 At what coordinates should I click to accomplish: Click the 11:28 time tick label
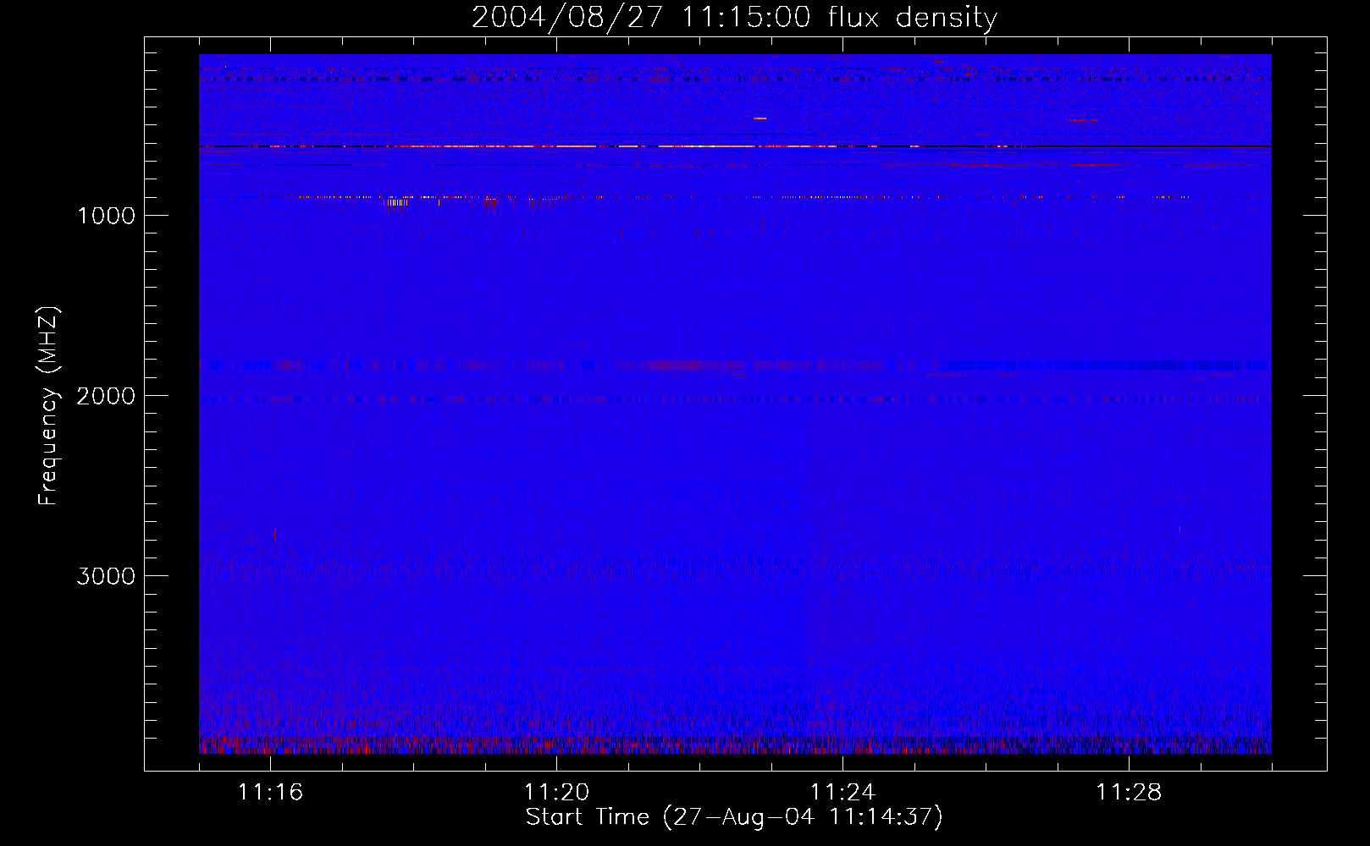(1129, 792)
